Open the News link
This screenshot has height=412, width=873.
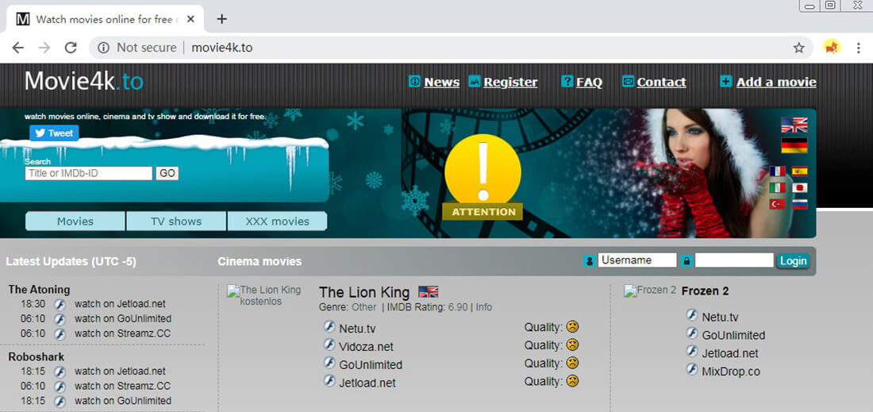[441, 83]
